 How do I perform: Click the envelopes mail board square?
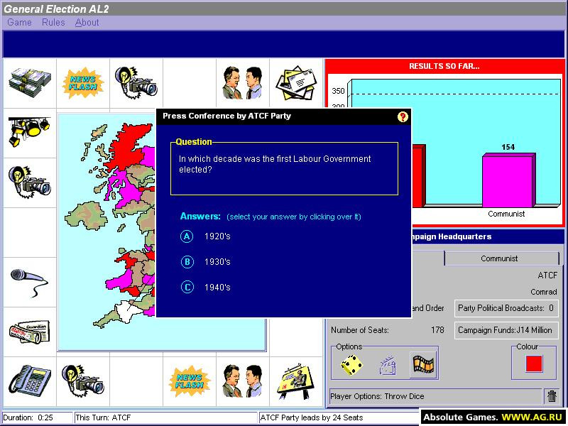click(296, 83)
